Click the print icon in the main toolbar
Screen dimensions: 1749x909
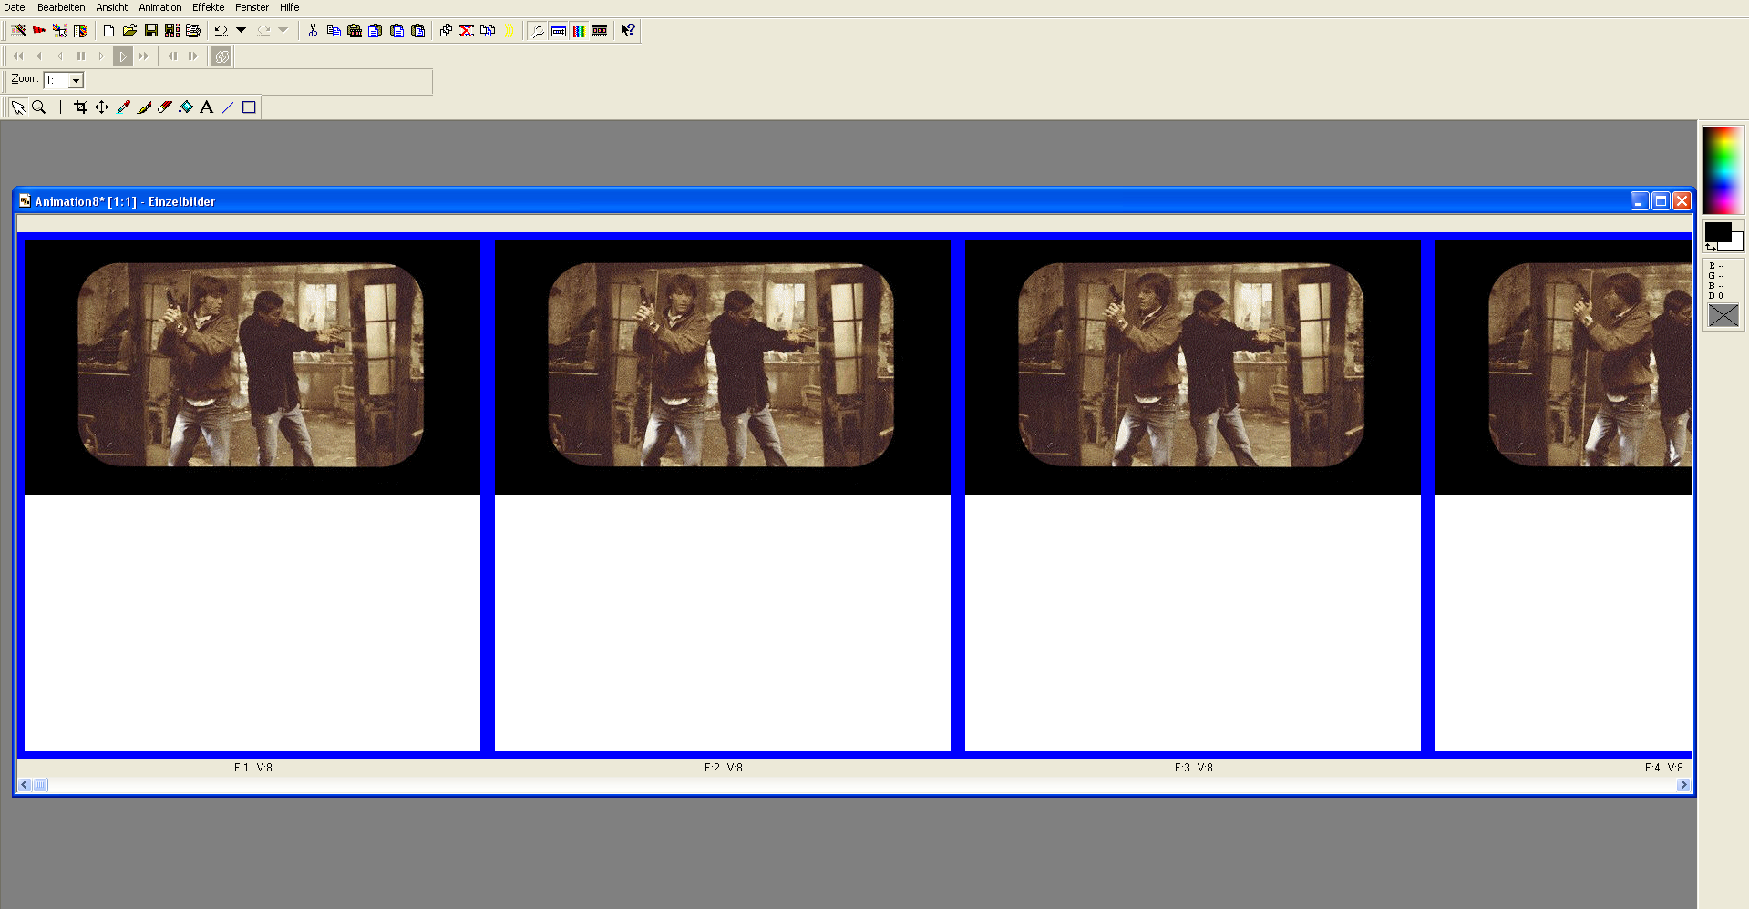click(x=193, y=30)
